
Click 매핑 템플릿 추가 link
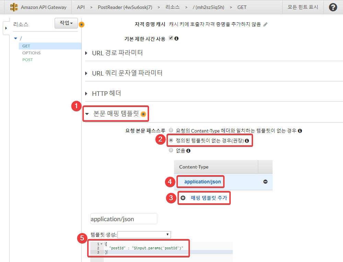[209, 198]
